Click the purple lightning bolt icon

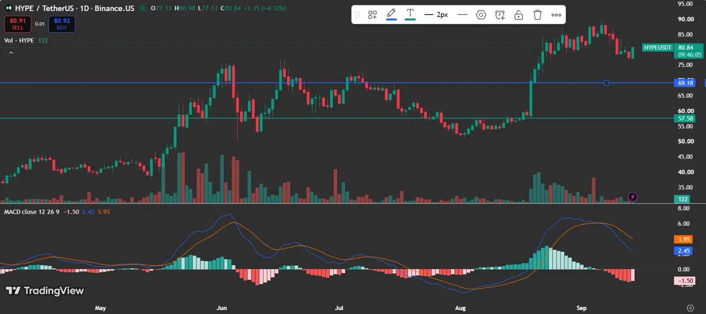(633, 197)
